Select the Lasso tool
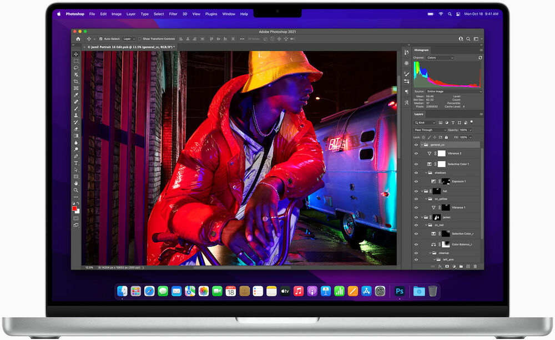The image size is (555, 340). (x=75, y=68)
